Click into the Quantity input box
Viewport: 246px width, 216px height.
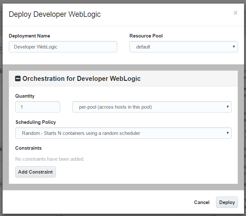pos(37,107)
